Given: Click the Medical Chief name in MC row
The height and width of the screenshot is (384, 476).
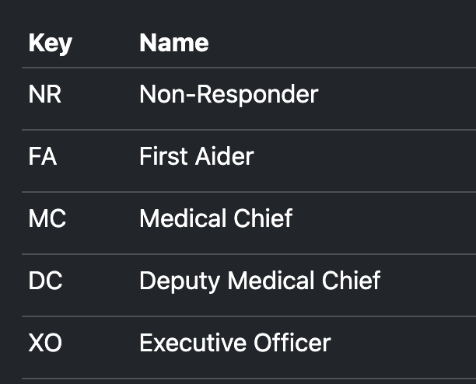Looking at the screenshot, I should tap(215, 219).
